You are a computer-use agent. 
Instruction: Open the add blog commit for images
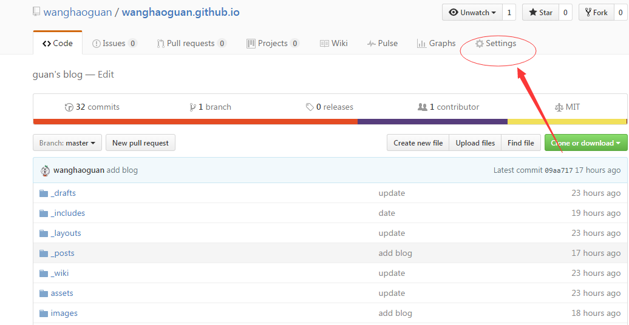coord(395,313)
